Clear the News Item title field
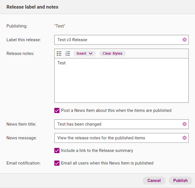195x188 pixels. (184, 124)
